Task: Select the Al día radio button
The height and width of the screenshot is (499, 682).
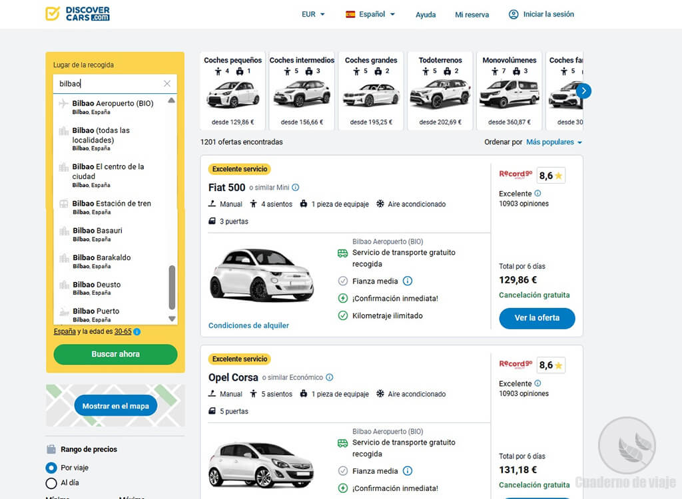Action: tap(51, 483)
